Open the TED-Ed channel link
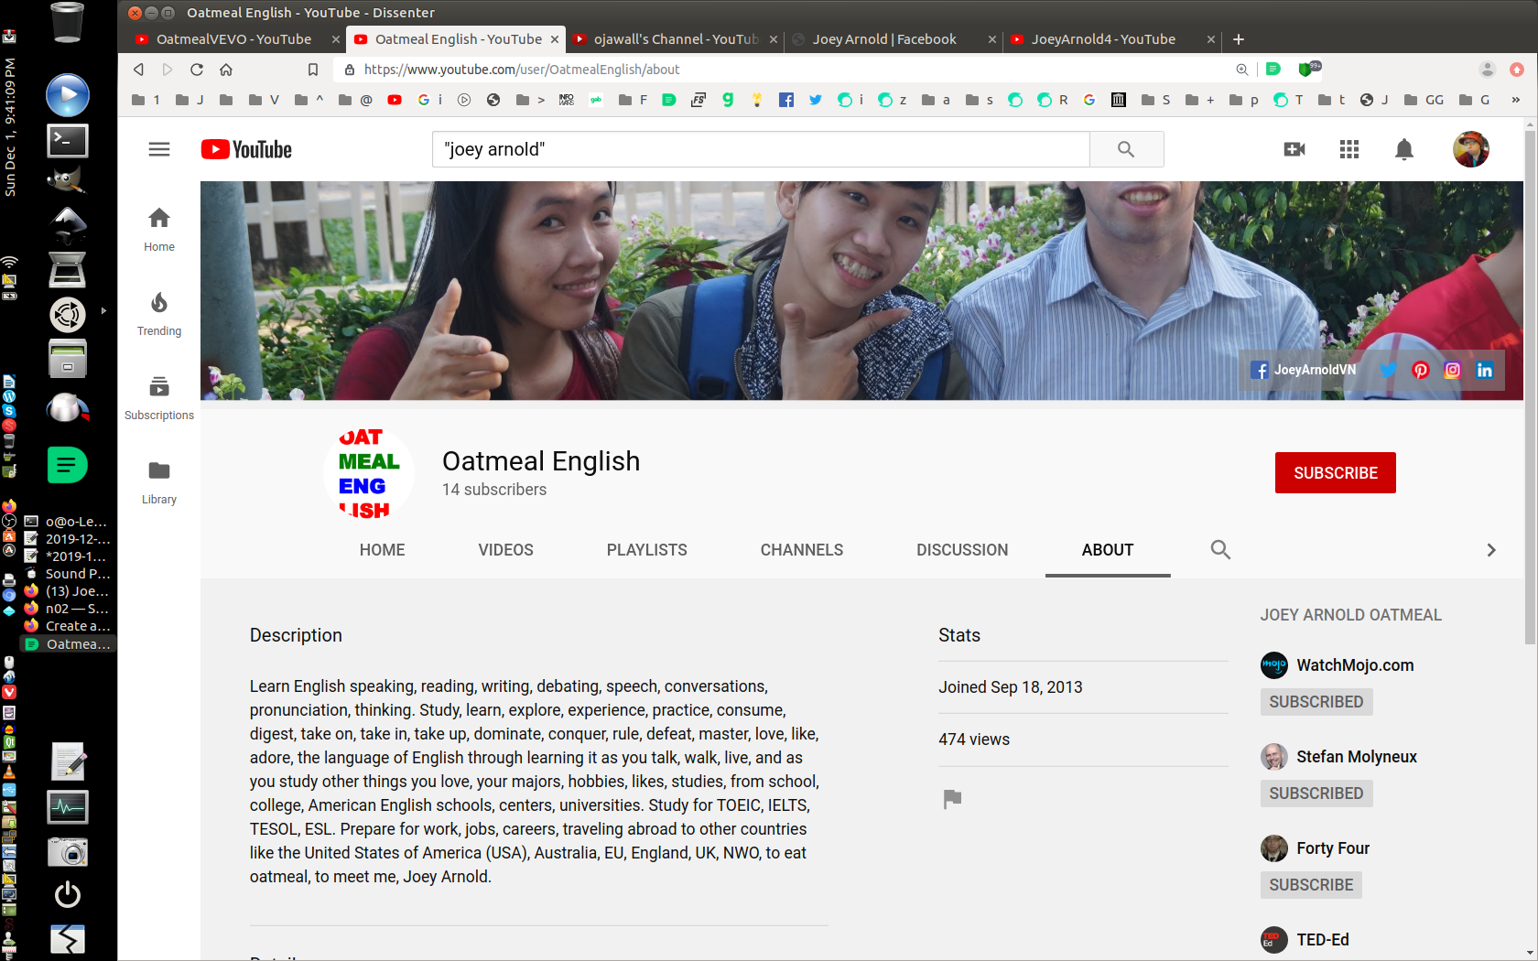This screenshot has width=1538, height=961. tap(1323, 940)
